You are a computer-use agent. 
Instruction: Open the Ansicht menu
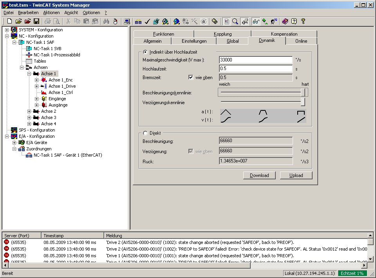point(71,13)
